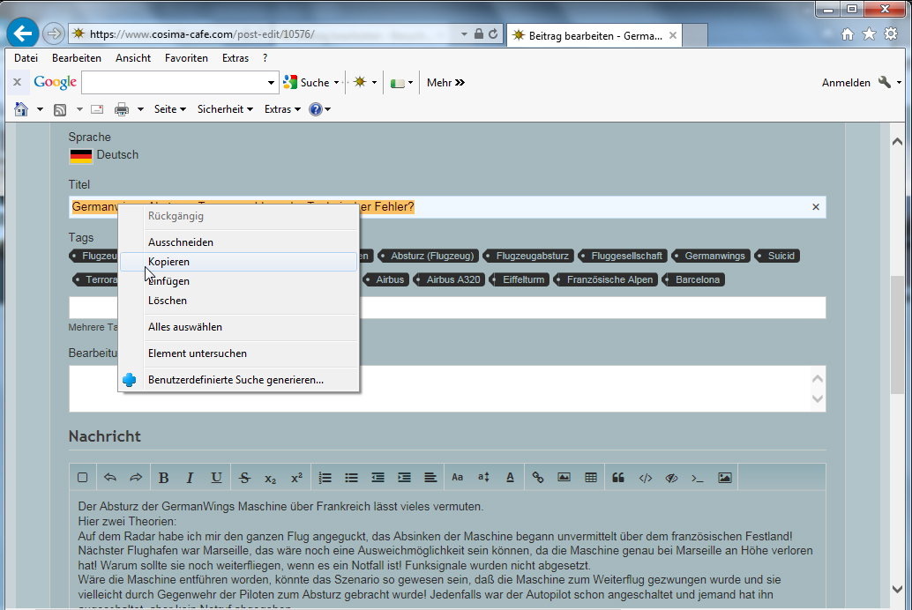Insert a table with the table icon

click(591, 478)
